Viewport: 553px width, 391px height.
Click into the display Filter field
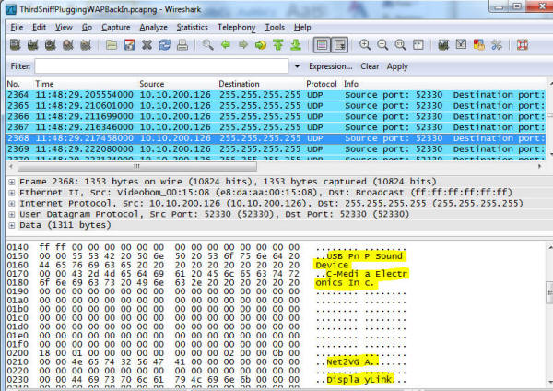click(161, 66)
